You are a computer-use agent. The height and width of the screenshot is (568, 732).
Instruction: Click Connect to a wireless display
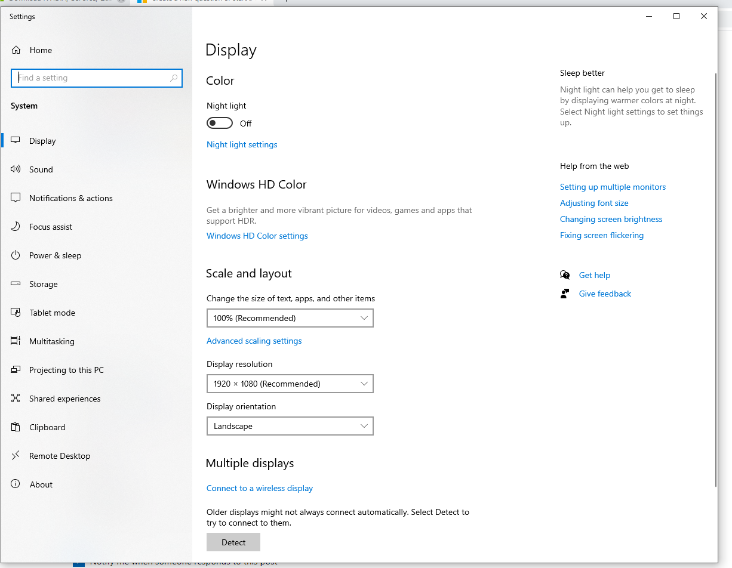click(260, 488)
